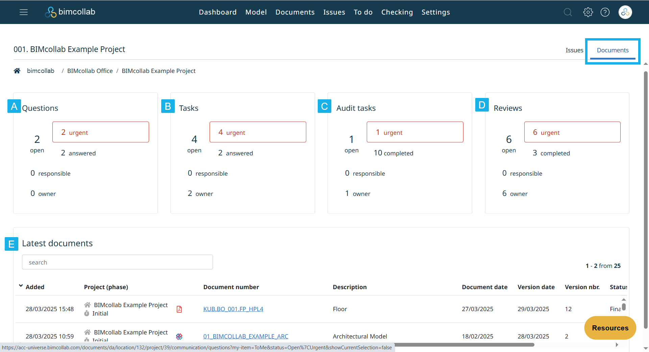Open the search magnifier icon
This screenshot has height=352, width=649.
click(x=568, y=12)
